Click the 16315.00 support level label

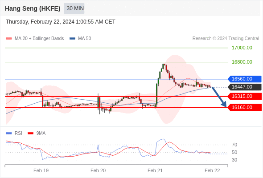click(x=244, y=96)
